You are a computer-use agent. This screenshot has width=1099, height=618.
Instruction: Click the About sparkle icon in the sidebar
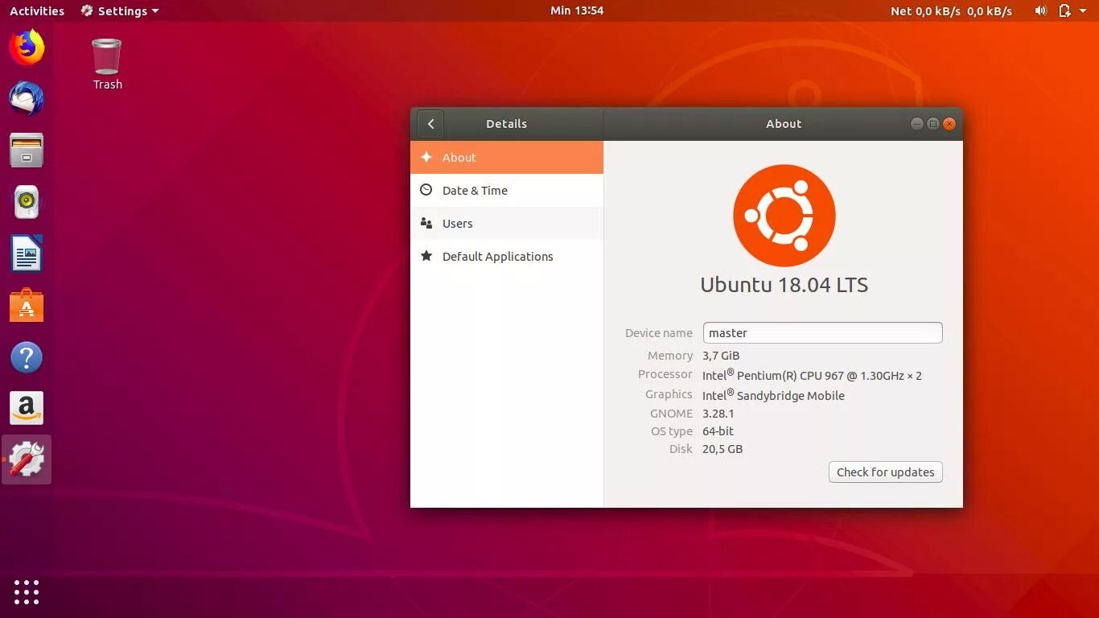(x=426, y=158)
